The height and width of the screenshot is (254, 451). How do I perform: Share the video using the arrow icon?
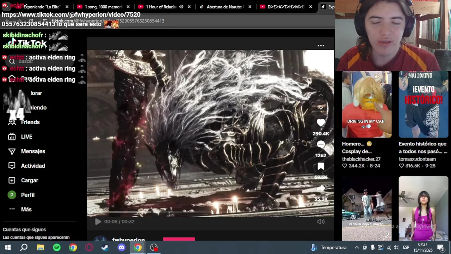pyautogui.click(x=321, y=188)
